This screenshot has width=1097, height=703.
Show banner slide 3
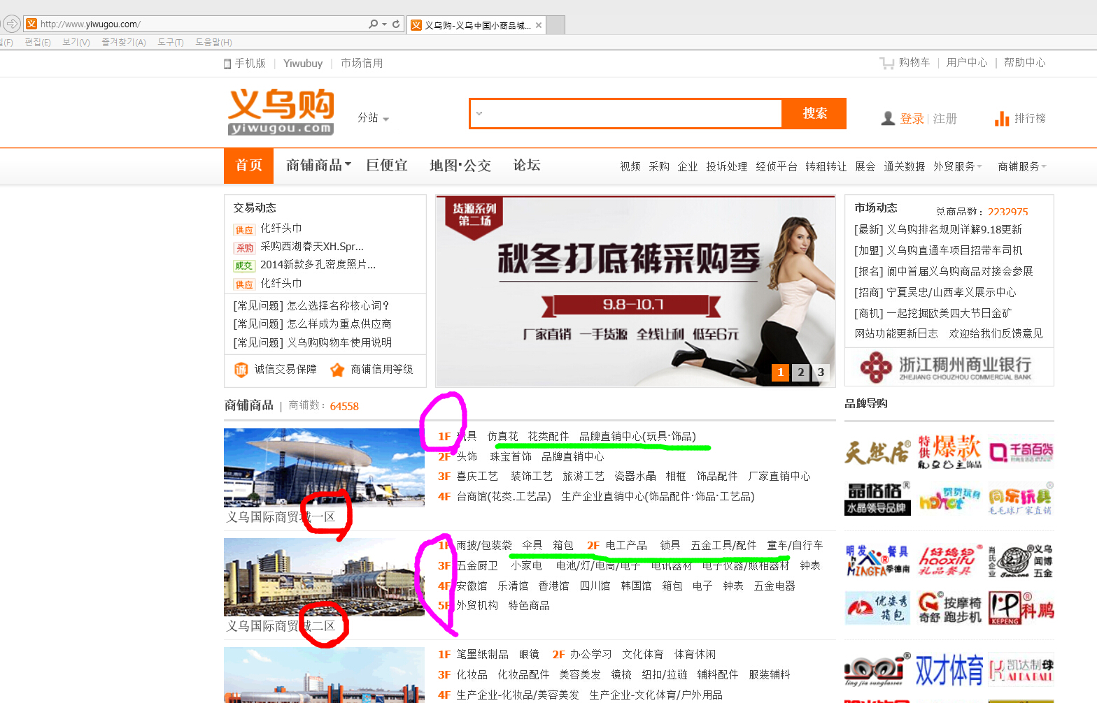(821, 372)
